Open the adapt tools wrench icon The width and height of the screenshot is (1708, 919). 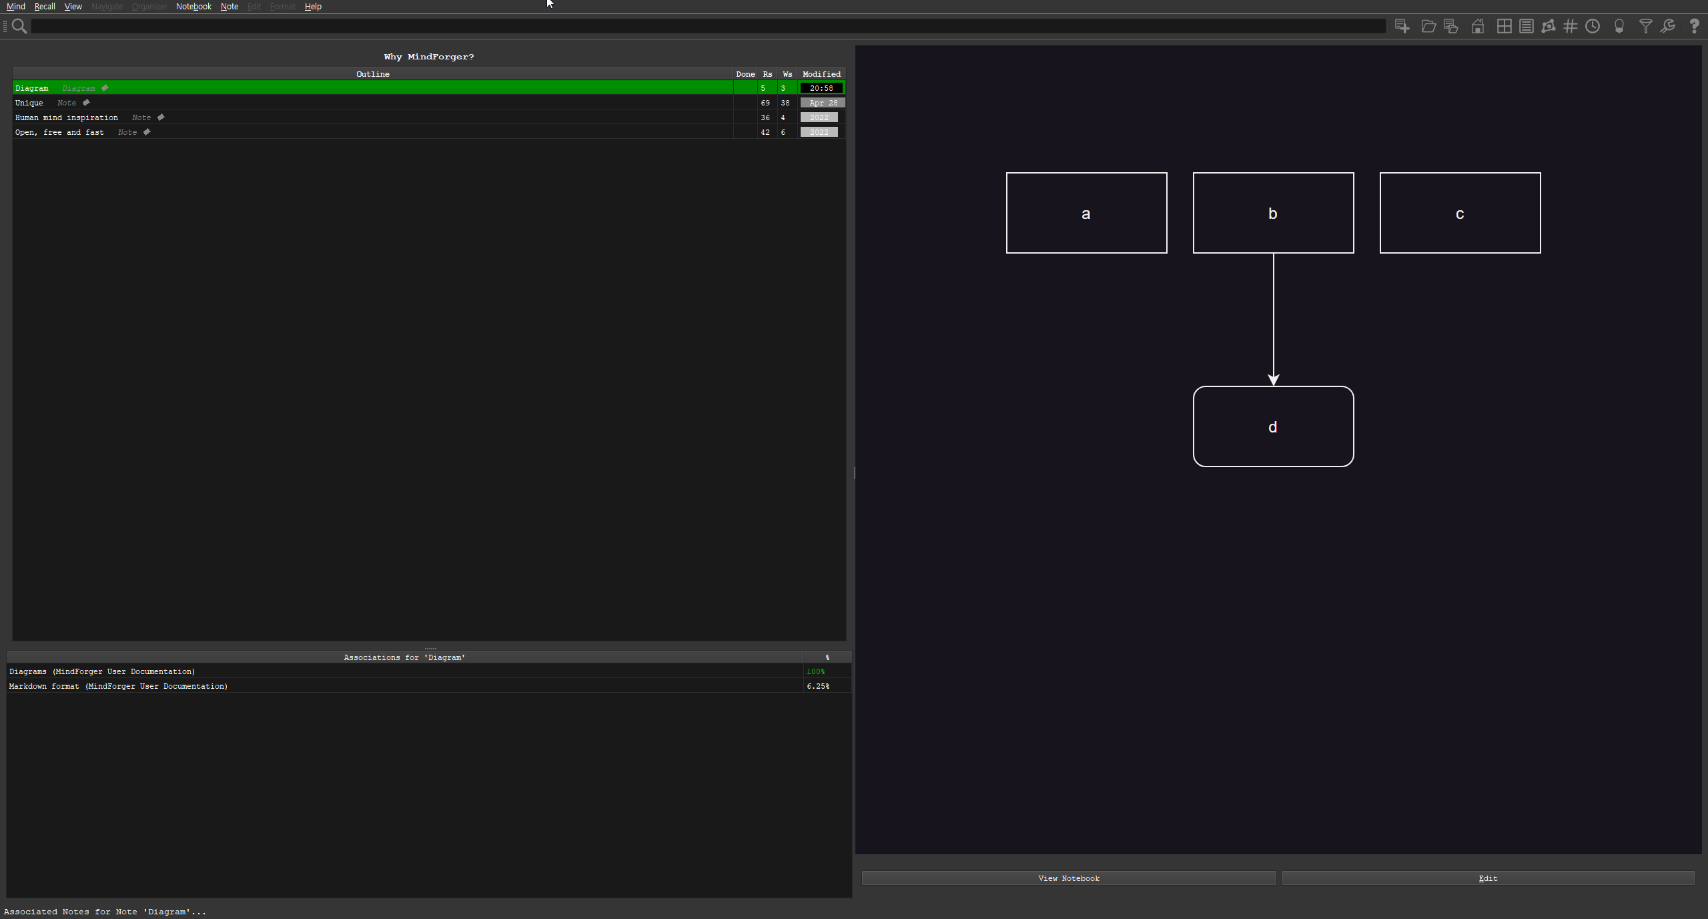coord(1668,27)
